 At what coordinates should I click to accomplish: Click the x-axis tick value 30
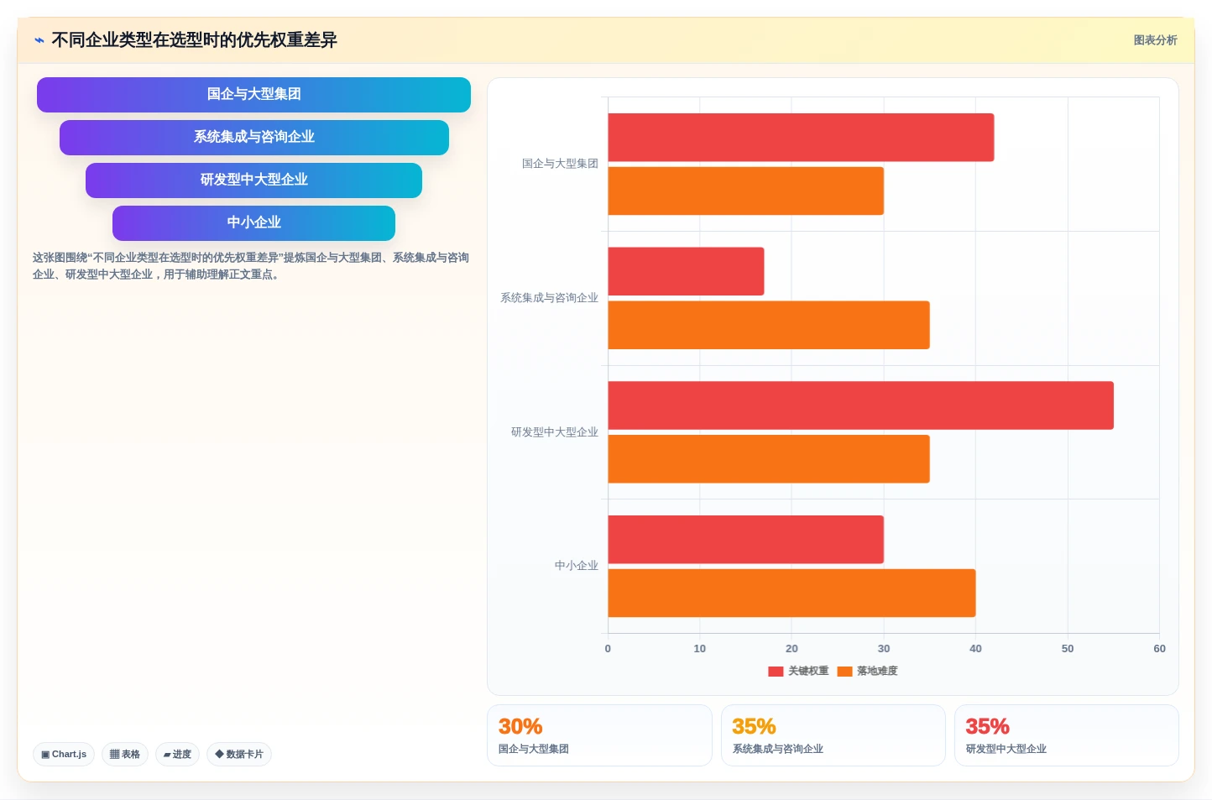[x=884, y=649]
